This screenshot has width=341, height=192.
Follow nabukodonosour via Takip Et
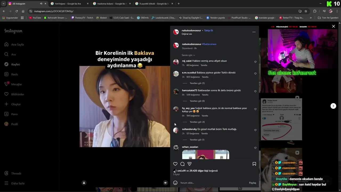[209, 30]
